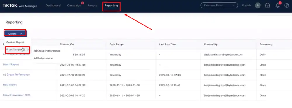
Task: Open the English language selector
Action: click(x=246, y=5)
